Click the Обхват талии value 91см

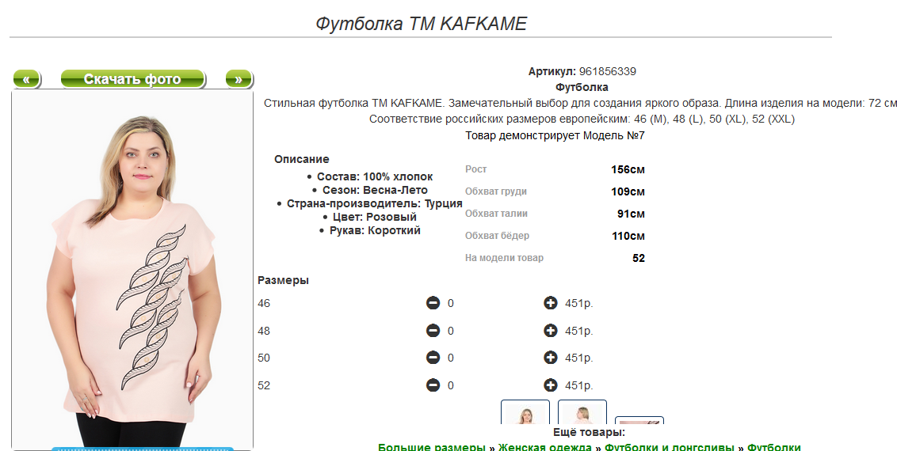(631, 214)
